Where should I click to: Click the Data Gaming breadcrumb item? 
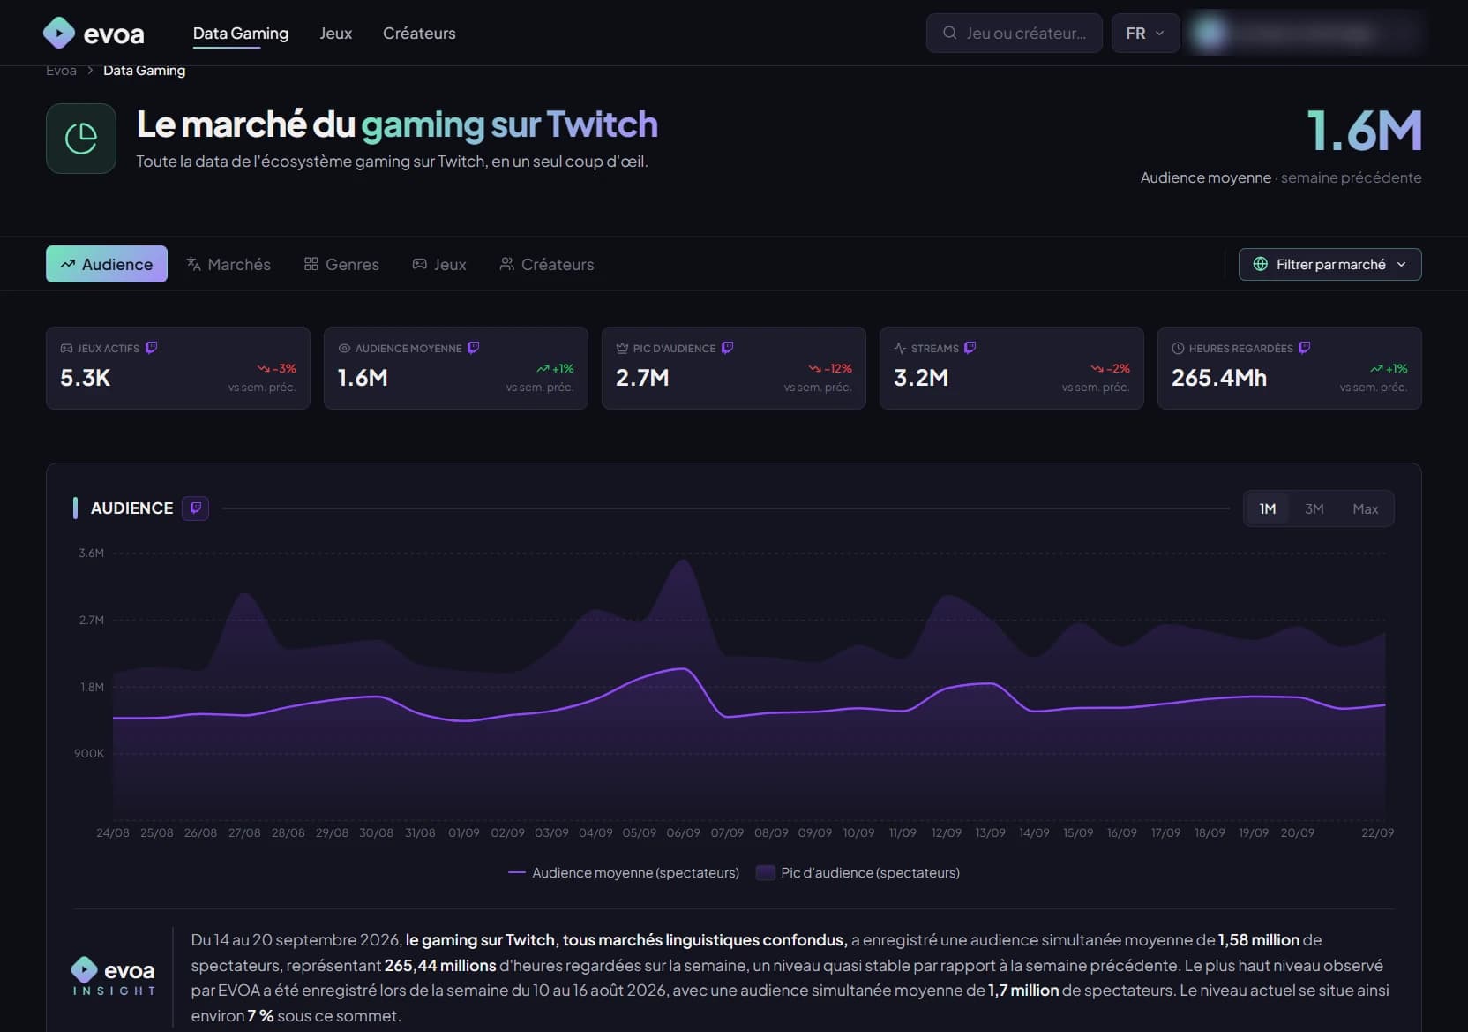pos(144,71)
